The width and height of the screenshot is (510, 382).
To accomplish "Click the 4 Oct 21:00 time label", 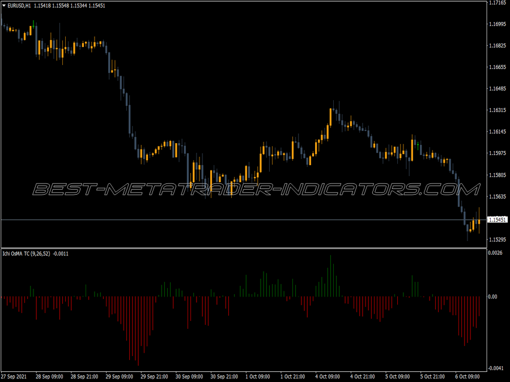I will pos(363,376).
